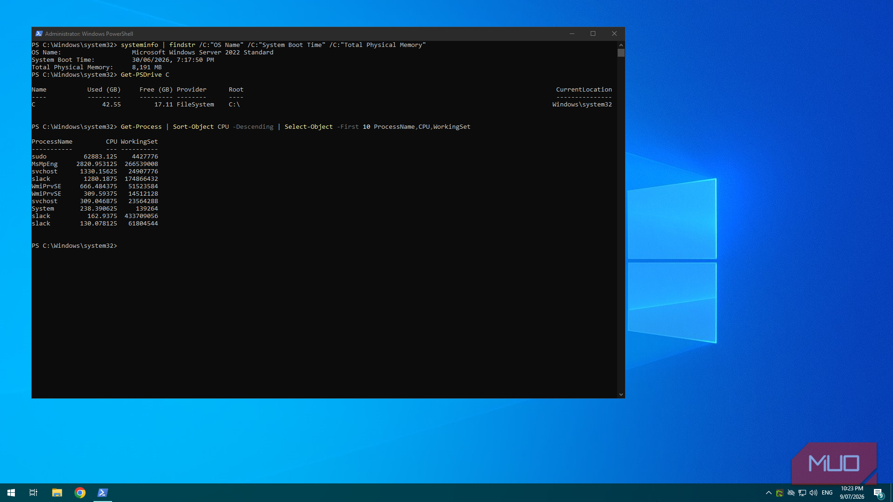
Task: Click the PowerShell scrollbar up arrow
Action: coord(621,45)
